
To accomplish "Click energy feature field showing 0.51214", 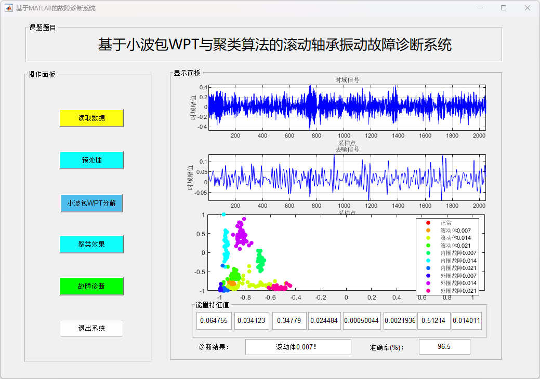I will [x=433, y=321].
